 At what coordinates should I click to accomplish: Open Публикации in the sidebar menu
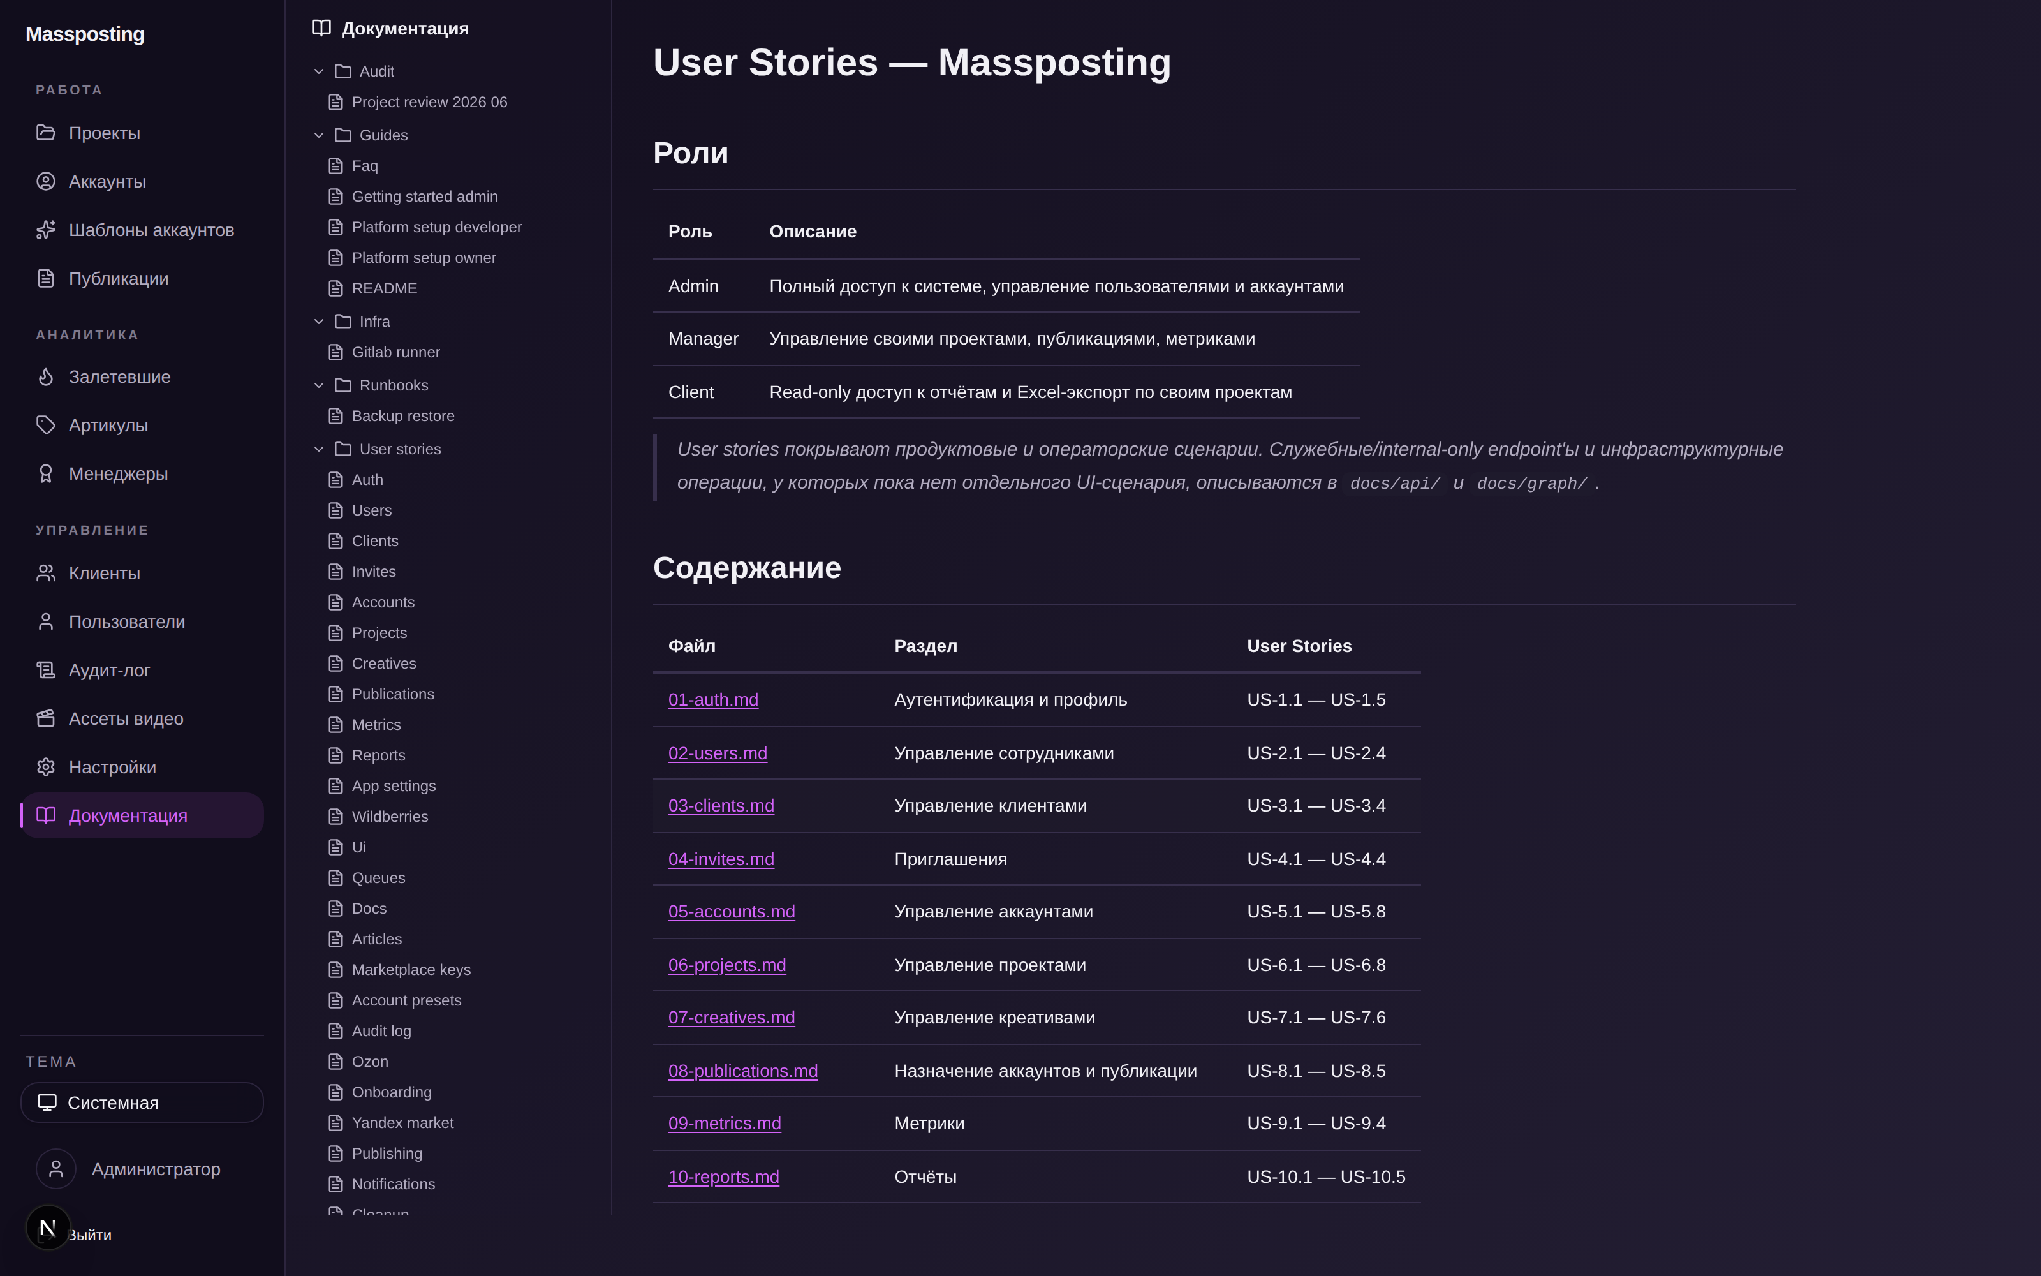(142, 279)
